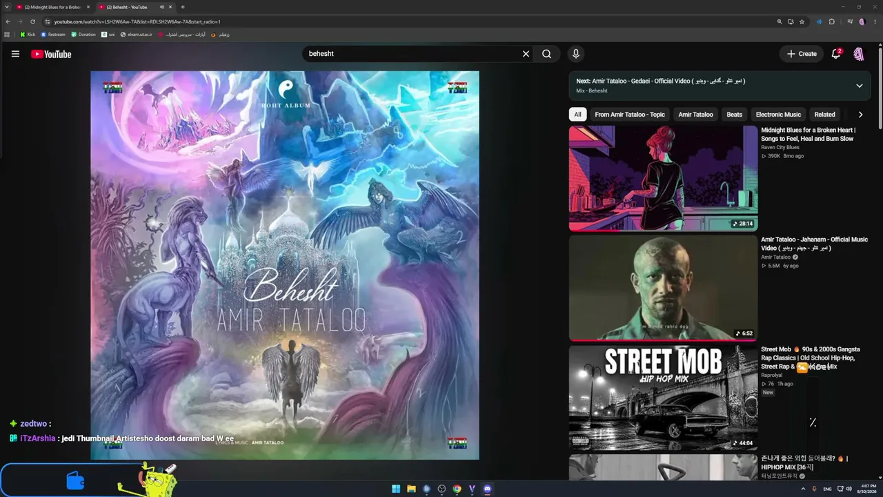Open the Chrome three-dot menu
Viewport: 883px width, 497px height.
875,21
